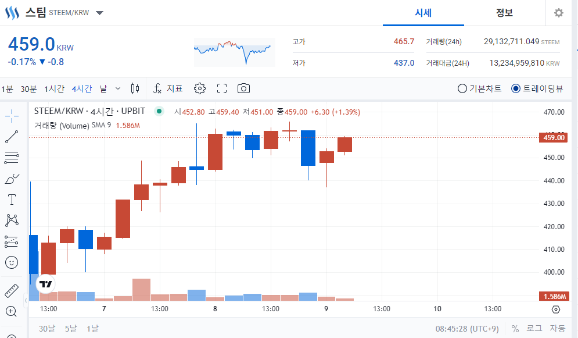The image size is (578, 338).
Task: Open the chart patterns tool
Action: click(12, 220)
